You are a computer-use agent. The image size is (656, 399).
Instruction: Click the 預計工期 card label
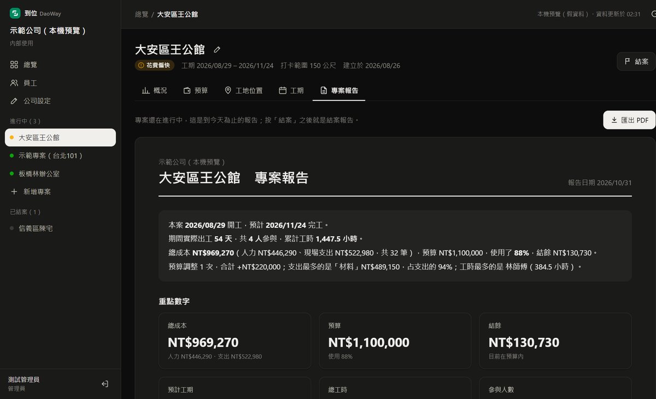coord(180,390)
